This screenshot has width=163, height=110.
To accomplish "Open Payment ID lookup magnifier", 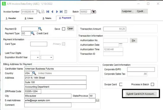I will click(40, 29).
